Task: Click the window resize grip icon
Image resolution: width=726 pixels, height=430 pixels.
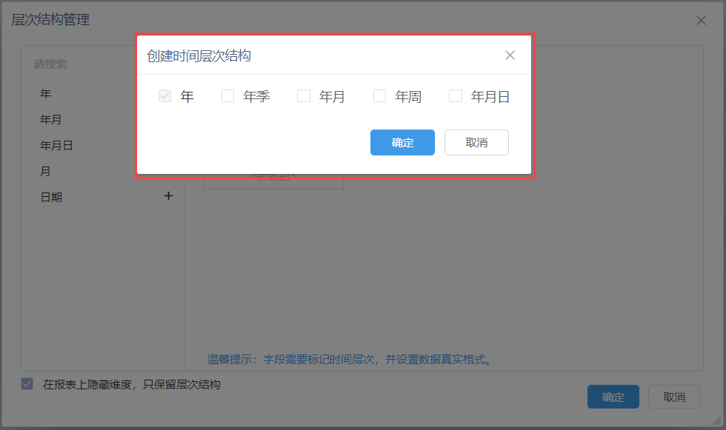Action: [717, 420]
